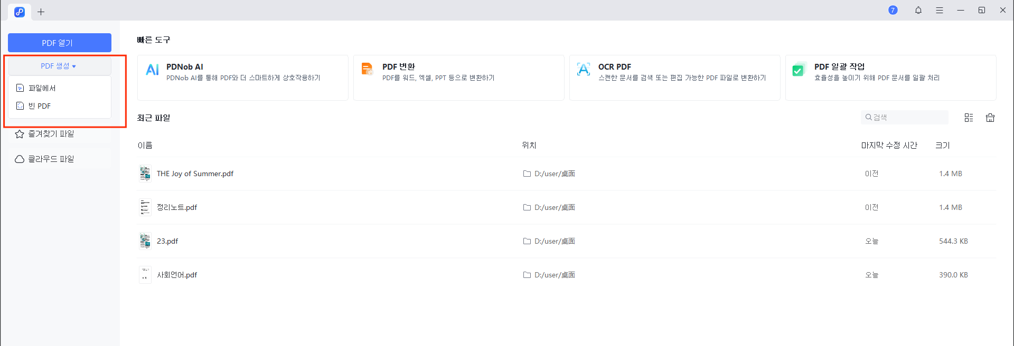Open 사회언어.pdf from recent files
The height and width of the screenshot is (346, 1014).
point(177,275)
